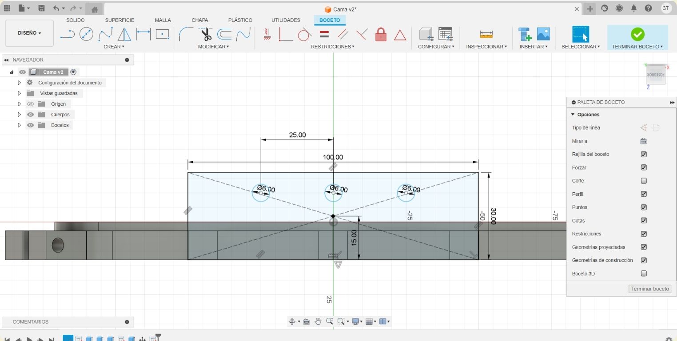
Task: Select the Mirror sketch tool
Action: click(124, 34)
